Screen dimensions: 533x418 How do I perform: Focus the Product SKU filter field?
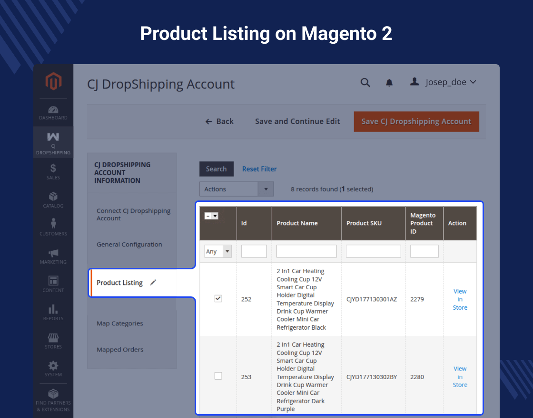[373, 251]
